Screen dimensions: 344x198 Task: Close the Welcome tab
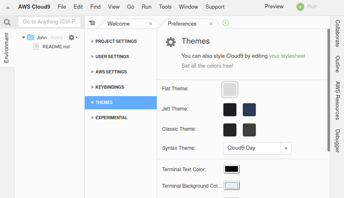tap(151, 24)
